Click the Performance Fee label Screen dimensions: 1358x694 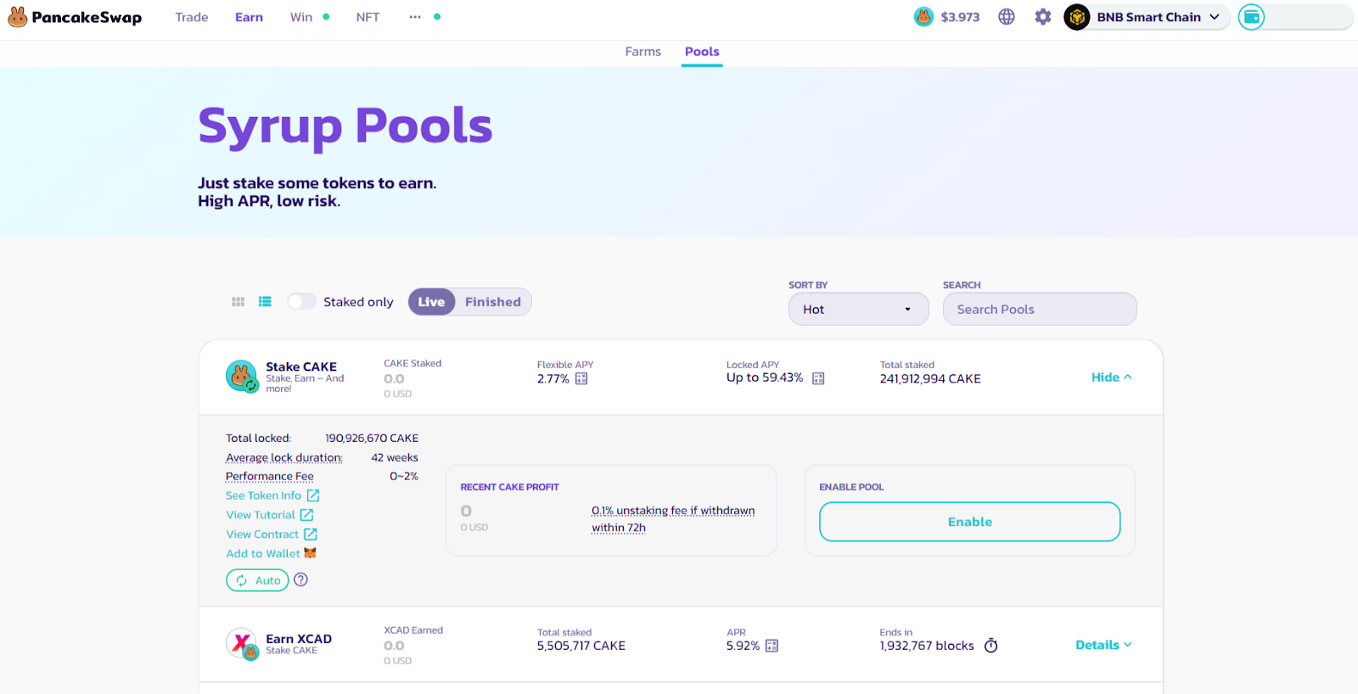[270, 477]
